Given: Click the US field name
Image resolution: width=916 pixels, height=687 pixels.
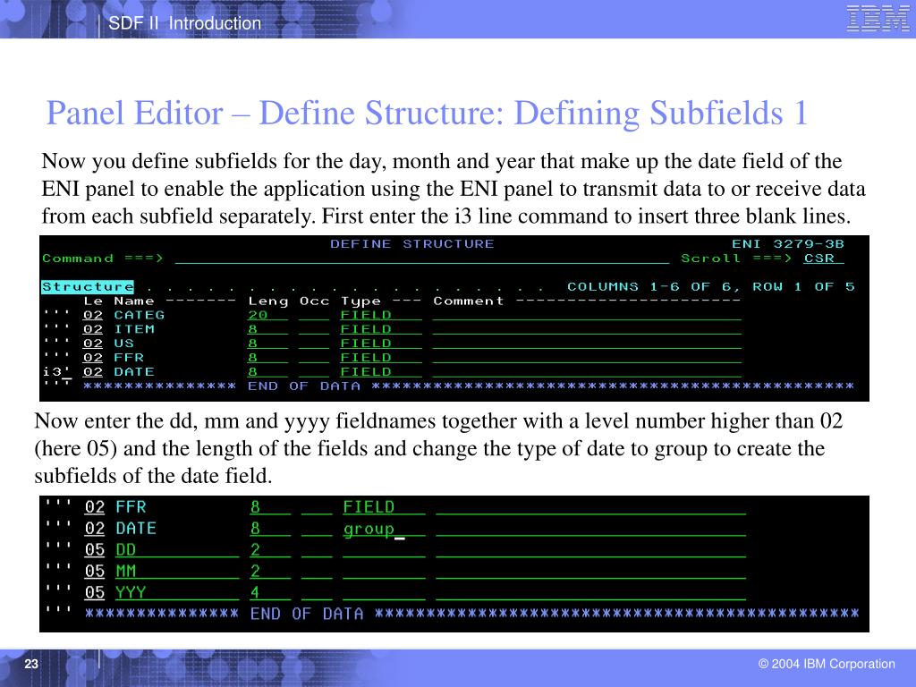Looking at the screenshot, I should pos(123,343).
